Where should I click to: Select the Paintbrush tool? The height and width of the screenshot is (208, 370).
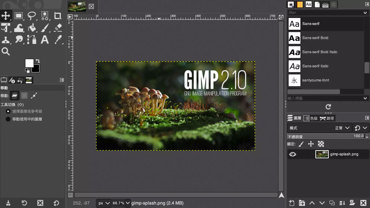(45, 28)
